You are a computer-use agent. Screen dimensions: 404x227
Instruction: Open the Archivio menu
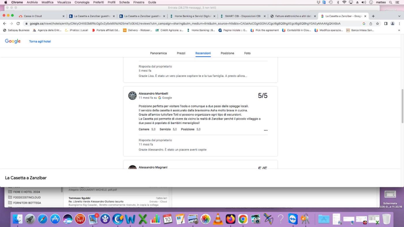(x=32, y=2)
